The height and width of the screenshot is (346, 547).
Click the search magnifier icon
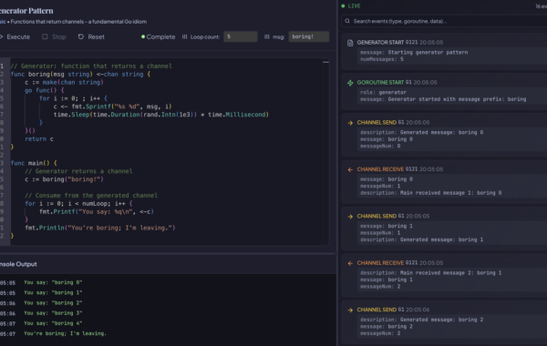(x=347, y=21)
